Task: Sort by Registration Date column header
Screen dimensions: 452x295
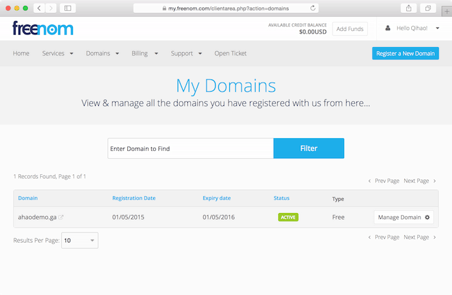Action: (x=134, y=198)
